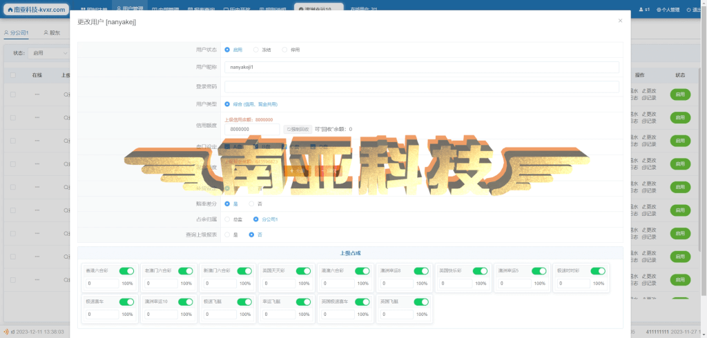This screenshot has height=338, width=707.
Task: Click the 上级占成 section heading
Action: (350, 253)
